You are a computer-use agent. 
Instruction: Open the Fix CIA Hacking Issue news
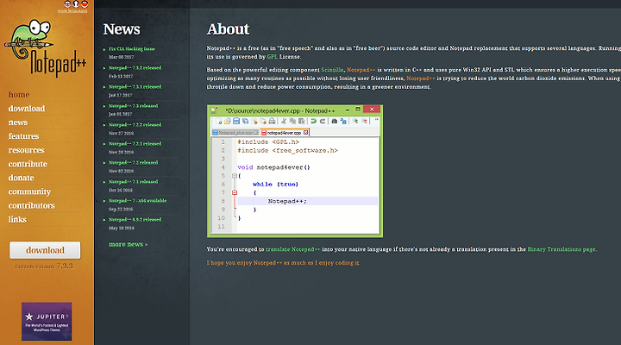(x=132, y=49)
